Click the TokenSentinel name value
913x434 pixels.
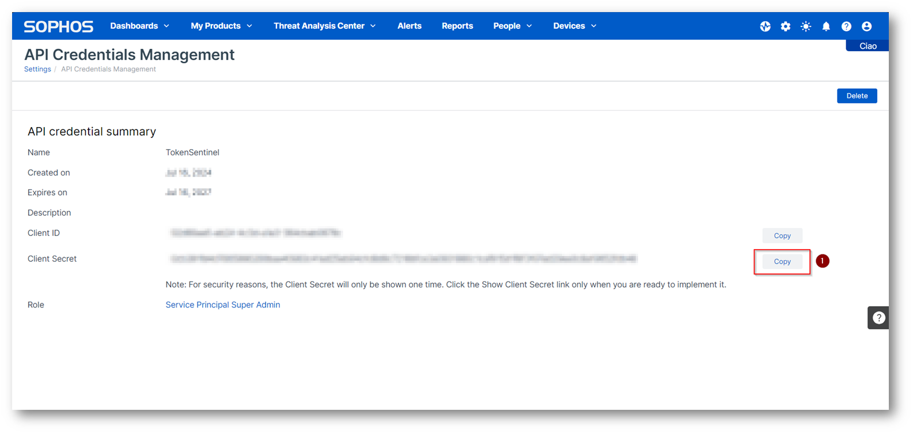click(192, 153)
